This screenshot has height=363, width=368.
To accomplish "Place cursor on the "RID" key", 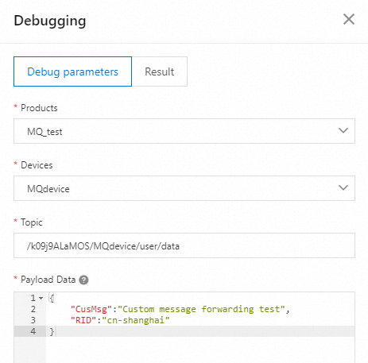I will (x=83, y=320).
